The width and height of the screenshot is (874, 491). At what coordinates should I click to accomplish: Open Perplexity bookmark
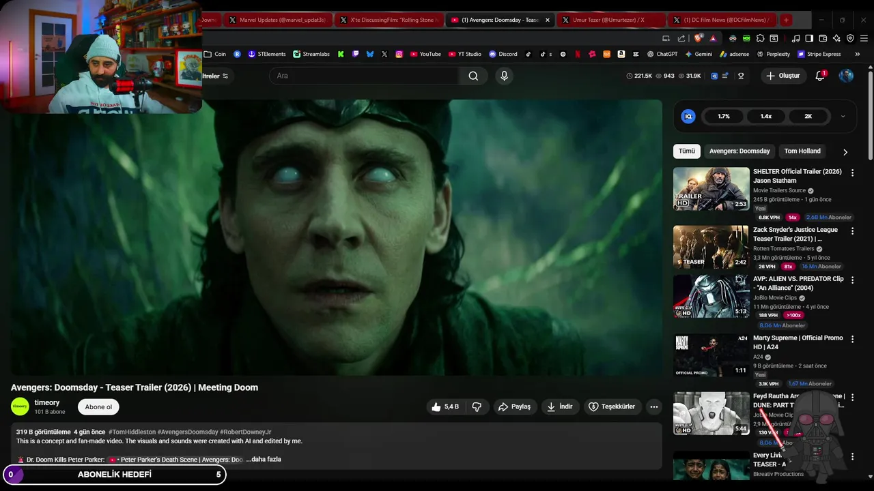tap(773, 54)
